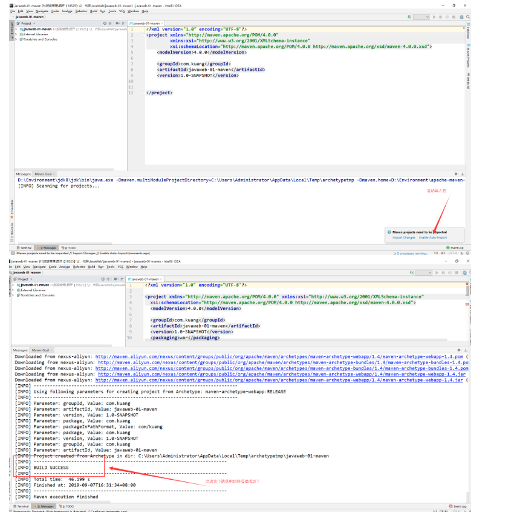This screenshot has height=519, width=511.
Task: Select javaweb-01-maven editor tab in lower window
Action: (x=143, y=279)
